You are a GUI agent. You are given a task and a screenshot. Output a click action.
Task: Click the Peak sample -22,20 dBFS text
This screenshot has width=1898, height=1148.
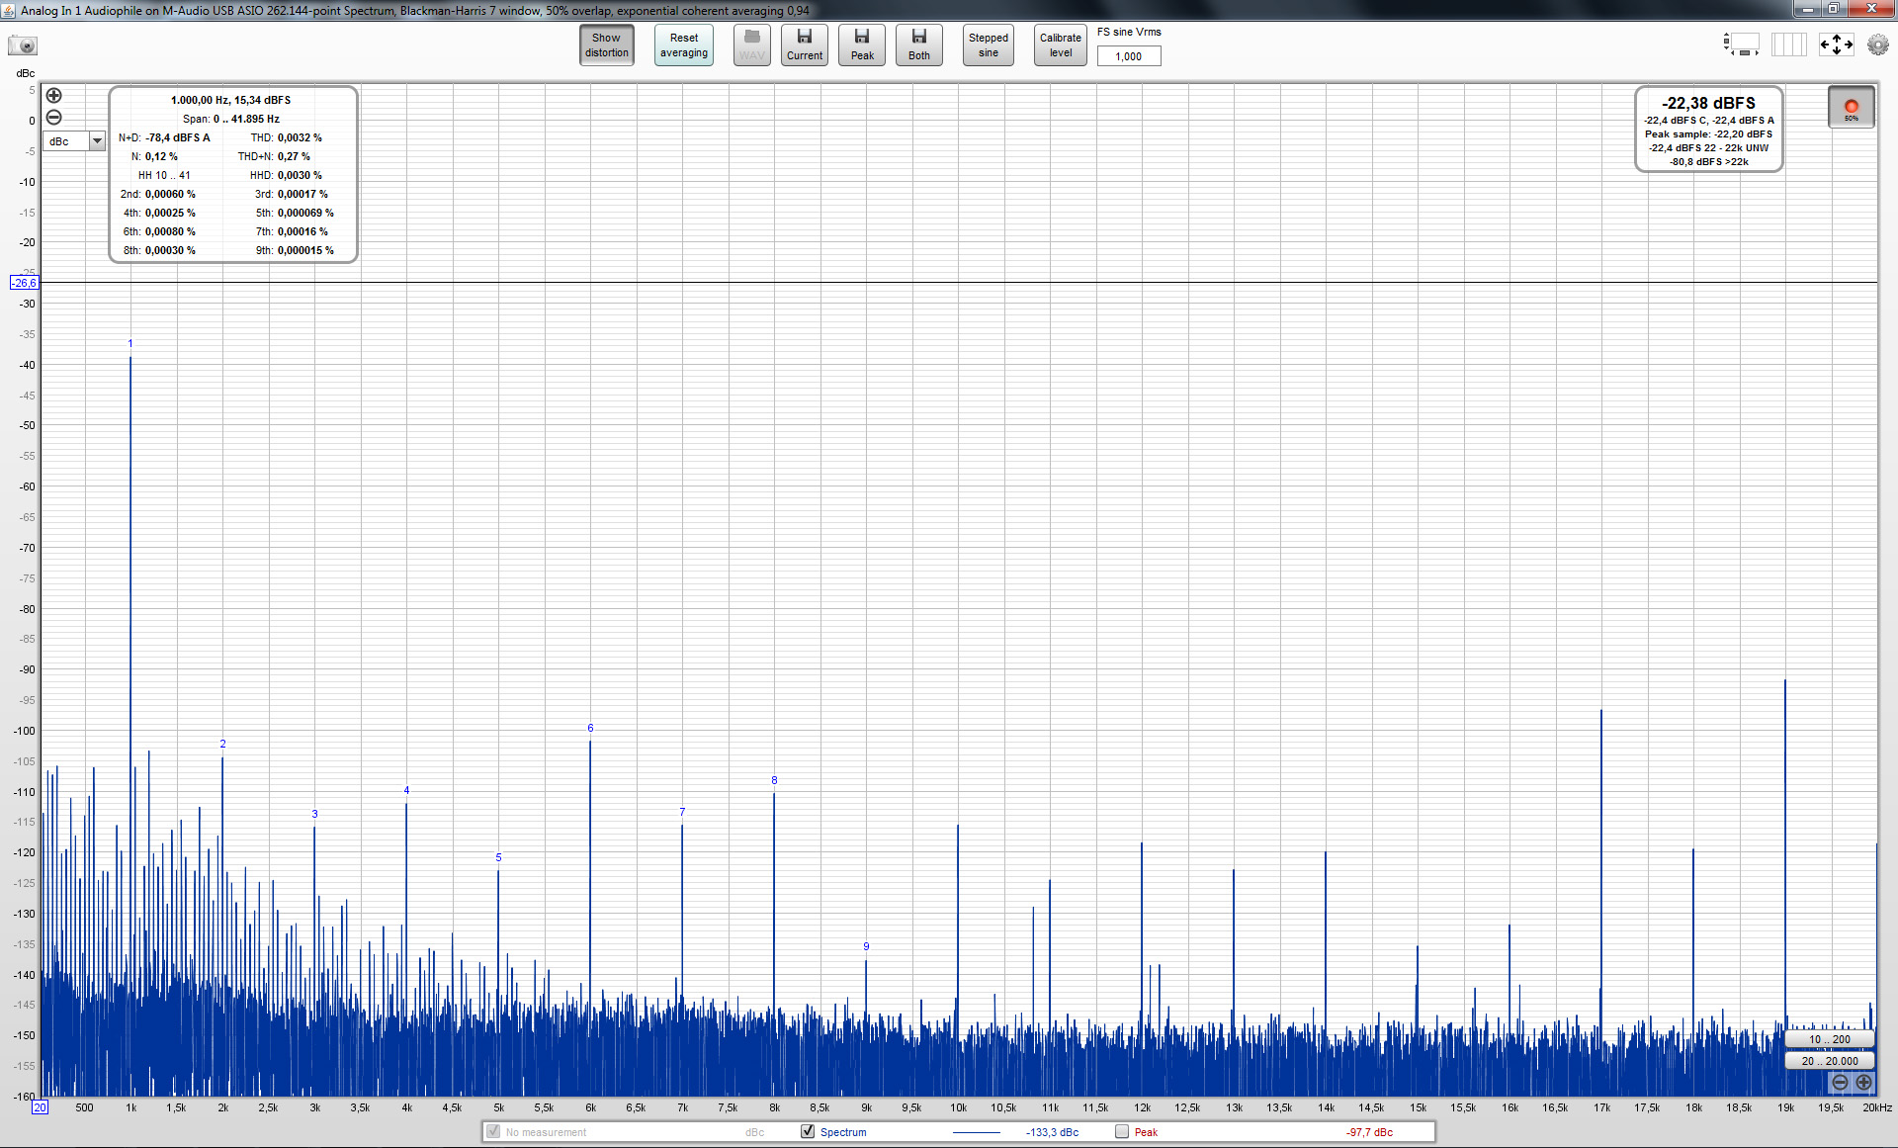point(1708,134)
